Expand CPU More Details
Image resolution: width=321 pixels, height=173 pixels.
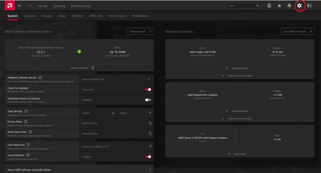[240, 154]
